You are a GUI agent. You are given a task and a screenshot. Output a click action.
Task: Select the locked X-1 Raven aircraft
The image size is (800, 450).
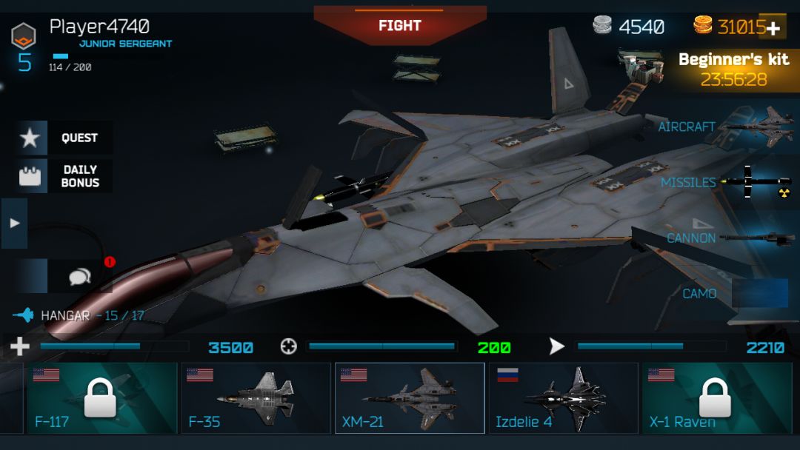point(716,398)
